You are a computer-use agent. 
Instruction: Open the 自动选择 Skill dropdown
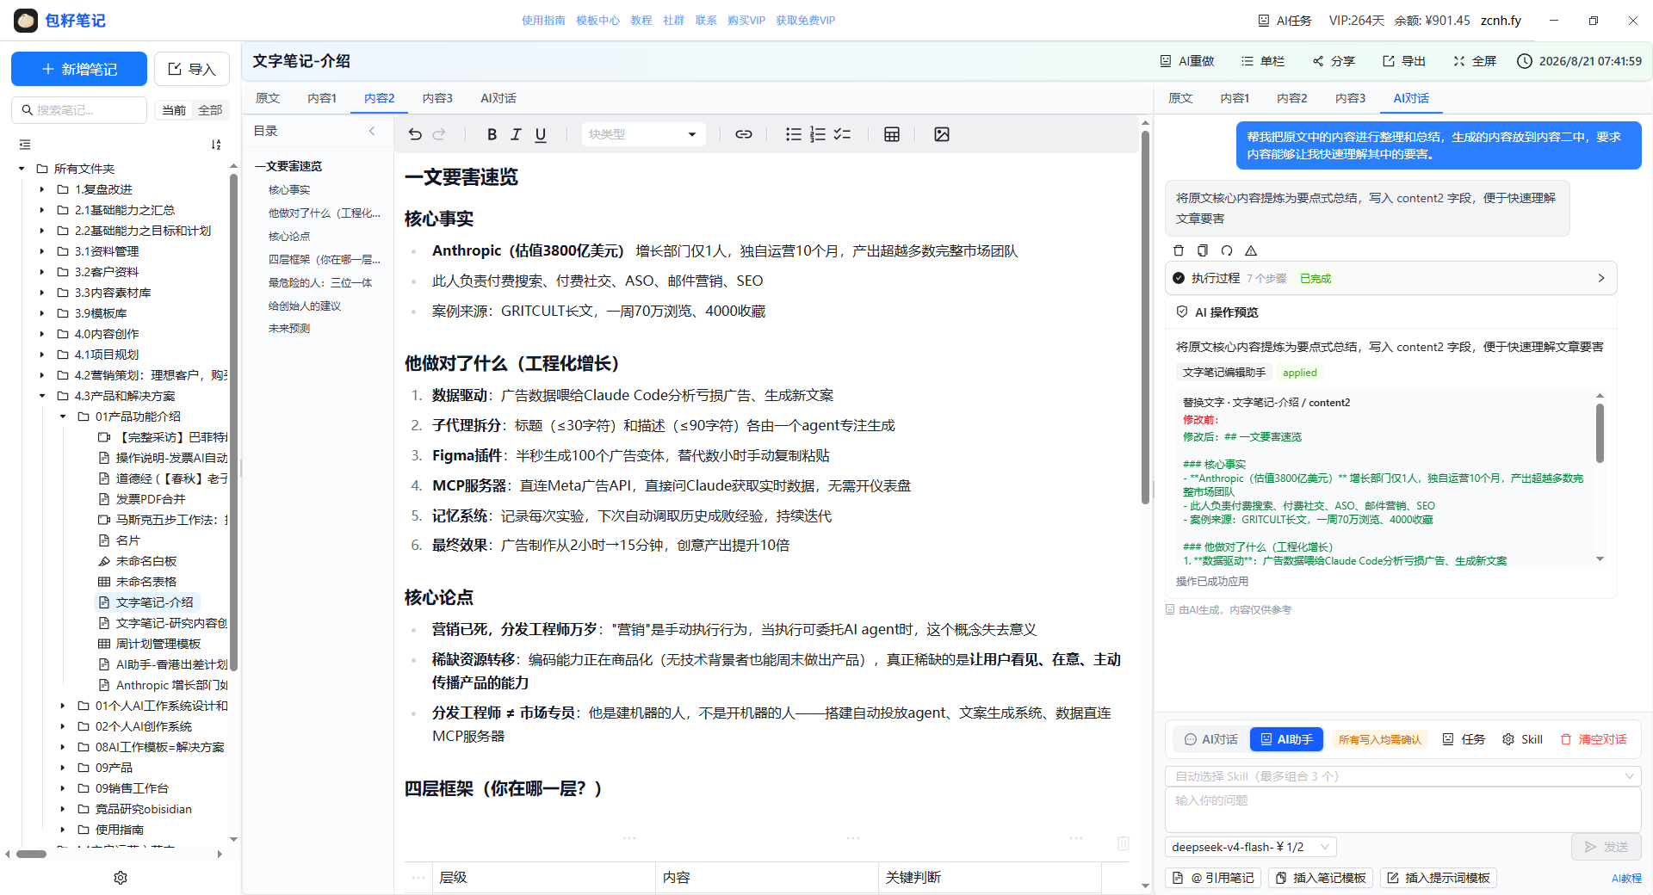[x=1403, y=776]
